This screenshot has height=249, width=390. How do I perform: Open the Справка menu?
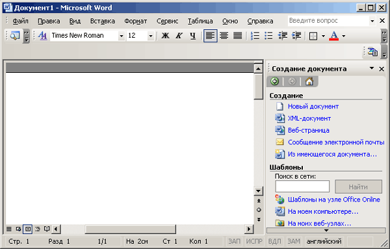[x=260, y=21]
